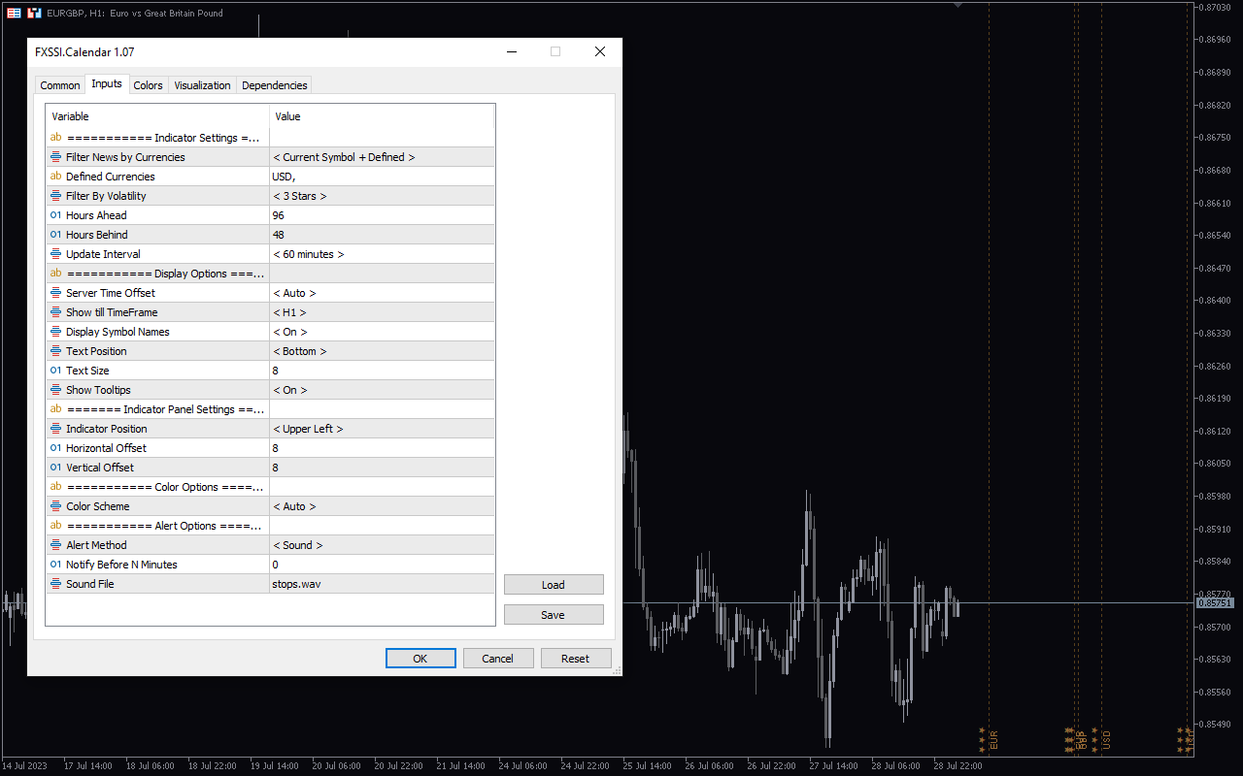Click the Indicator Settings header string icon
1243x776 pixels.
pos(55,138)
